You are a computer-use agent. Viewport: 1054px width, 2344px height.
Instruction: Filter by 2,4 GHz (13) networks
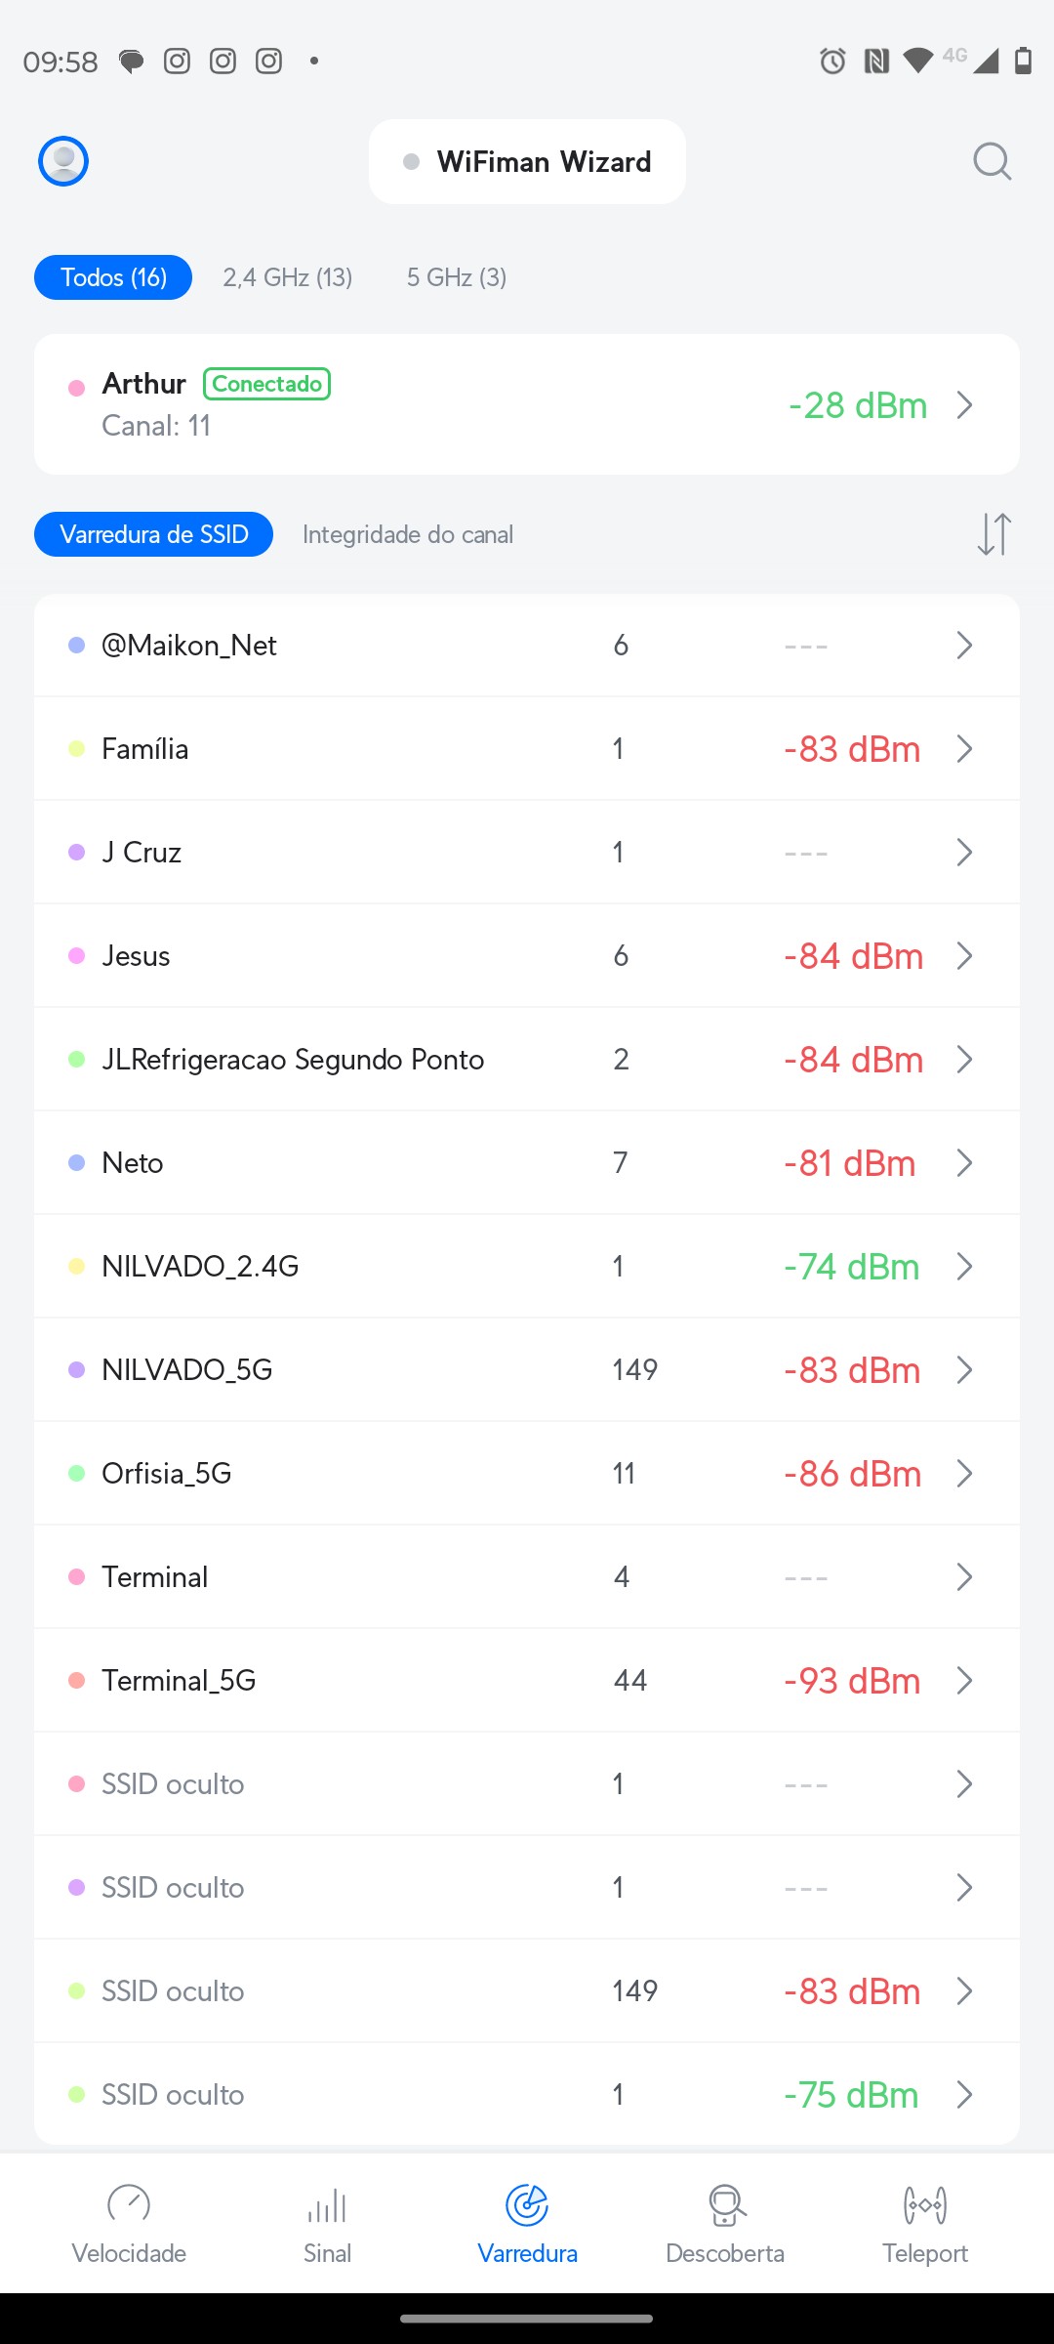coord(287,277)
